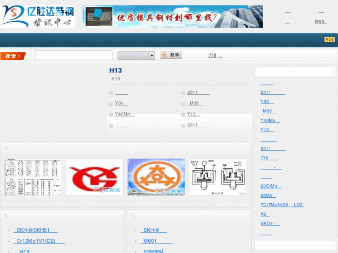Viewport: 338px width, 253px height.
Task: Open the Cr12Mo1V1(D2) article link
Action: (39, 241)
